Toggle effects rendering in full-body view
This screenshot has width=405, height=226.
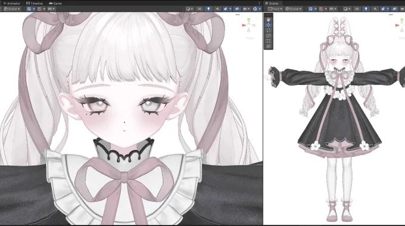click(x=383, y=9)
